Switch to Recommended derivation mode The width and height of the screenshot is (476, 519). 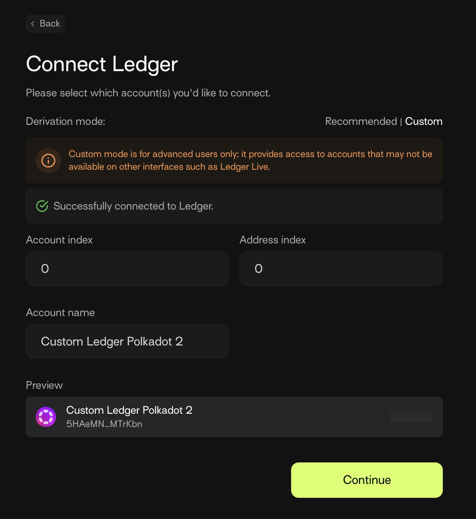pyautogui.click(x=361, y=121)
